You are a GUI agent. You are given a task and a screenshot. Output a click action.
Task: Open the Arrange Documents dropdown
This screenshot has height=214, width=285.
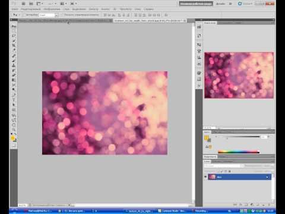coord(63,4)
